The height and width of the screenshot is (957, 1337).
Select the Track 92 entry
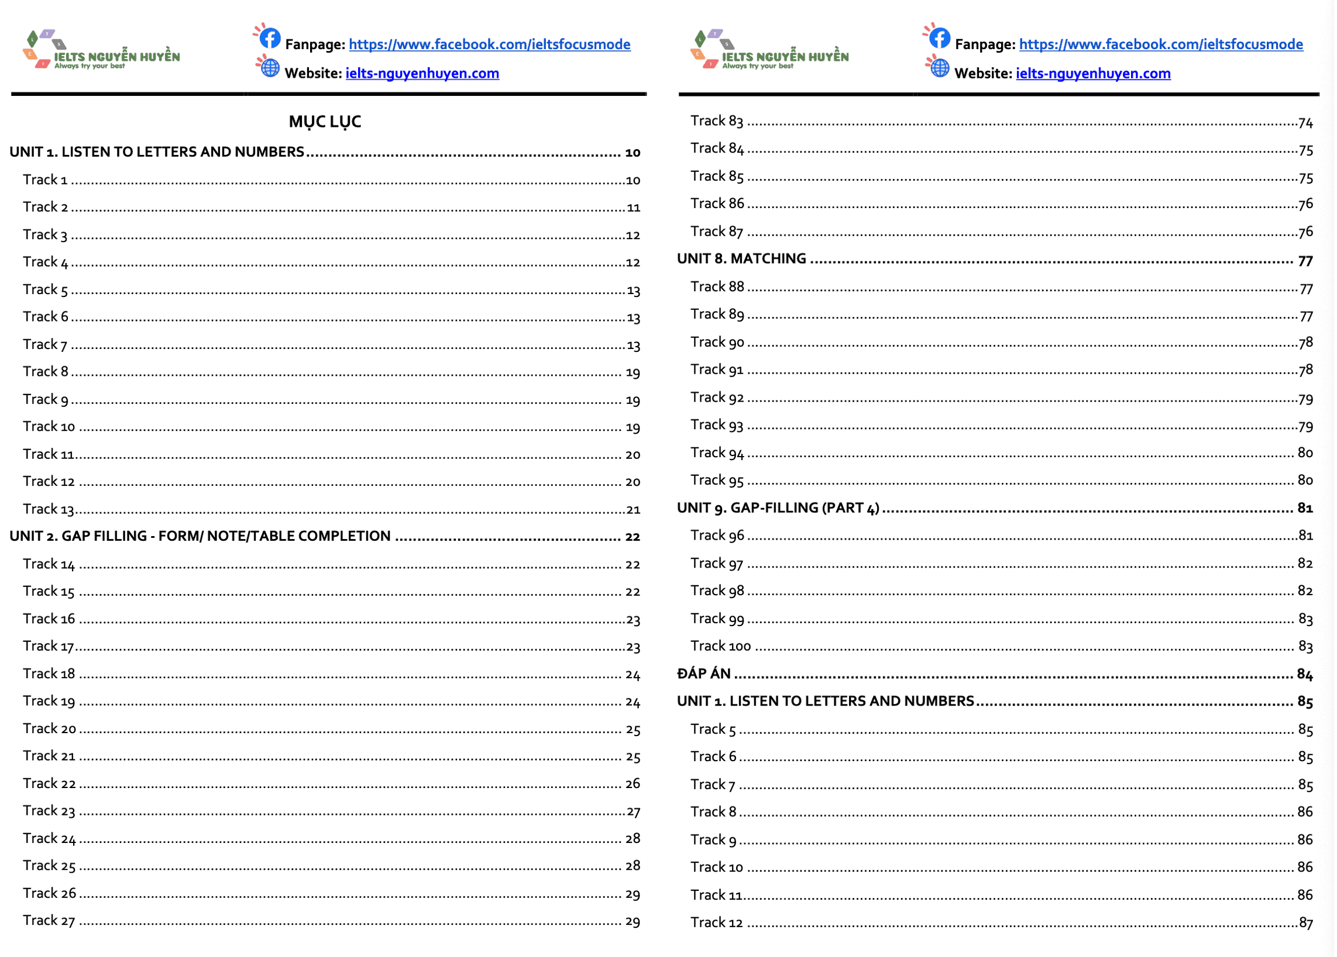pyautogui.click(x=1002, y=398)
